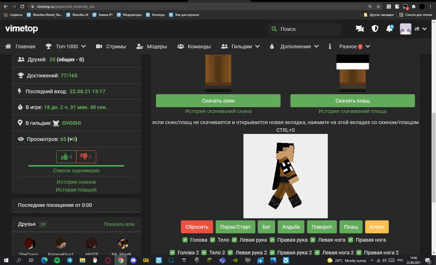Screen dimensions: 436x265
Task: Expand the Топ-1000 dropdown menu
Action: [x=66, y=46]
